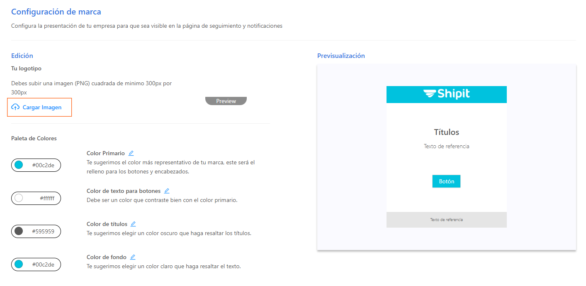586x286 pixels.
Task: Click the pencil icon next to Color de fondo
Action: coord(133,257)
